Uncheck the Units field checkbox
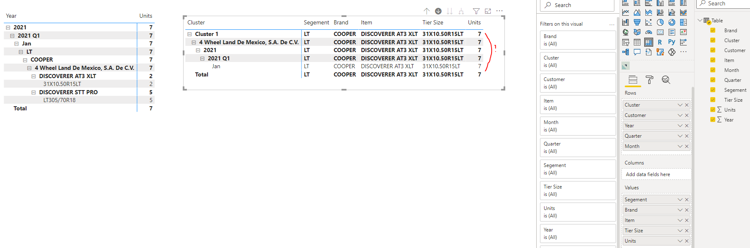Screen dimensions: 750x248 tap(713, 110)
